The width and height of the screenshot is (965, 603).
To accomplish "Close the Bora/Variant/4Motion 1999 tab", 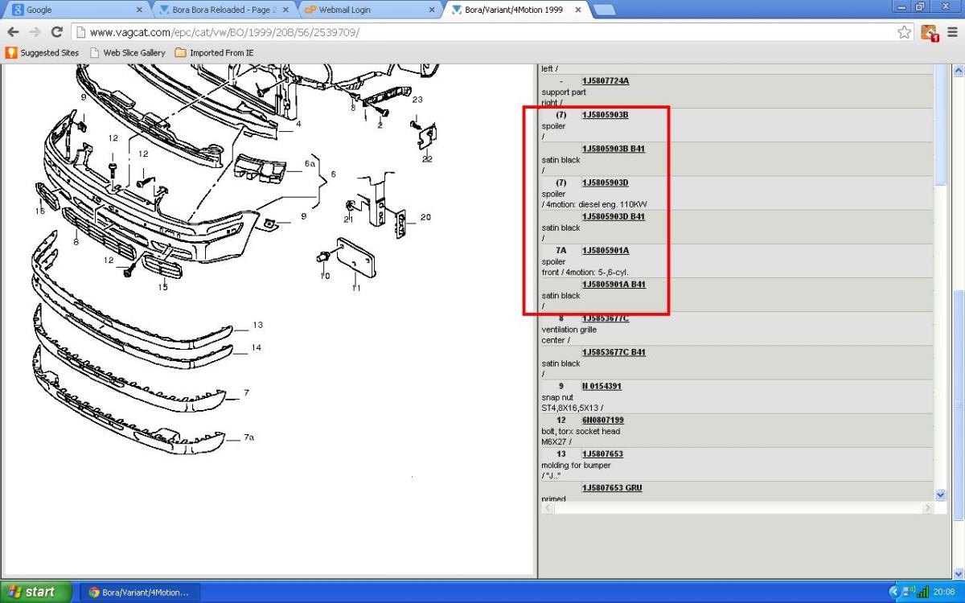I will pos(577,10).
